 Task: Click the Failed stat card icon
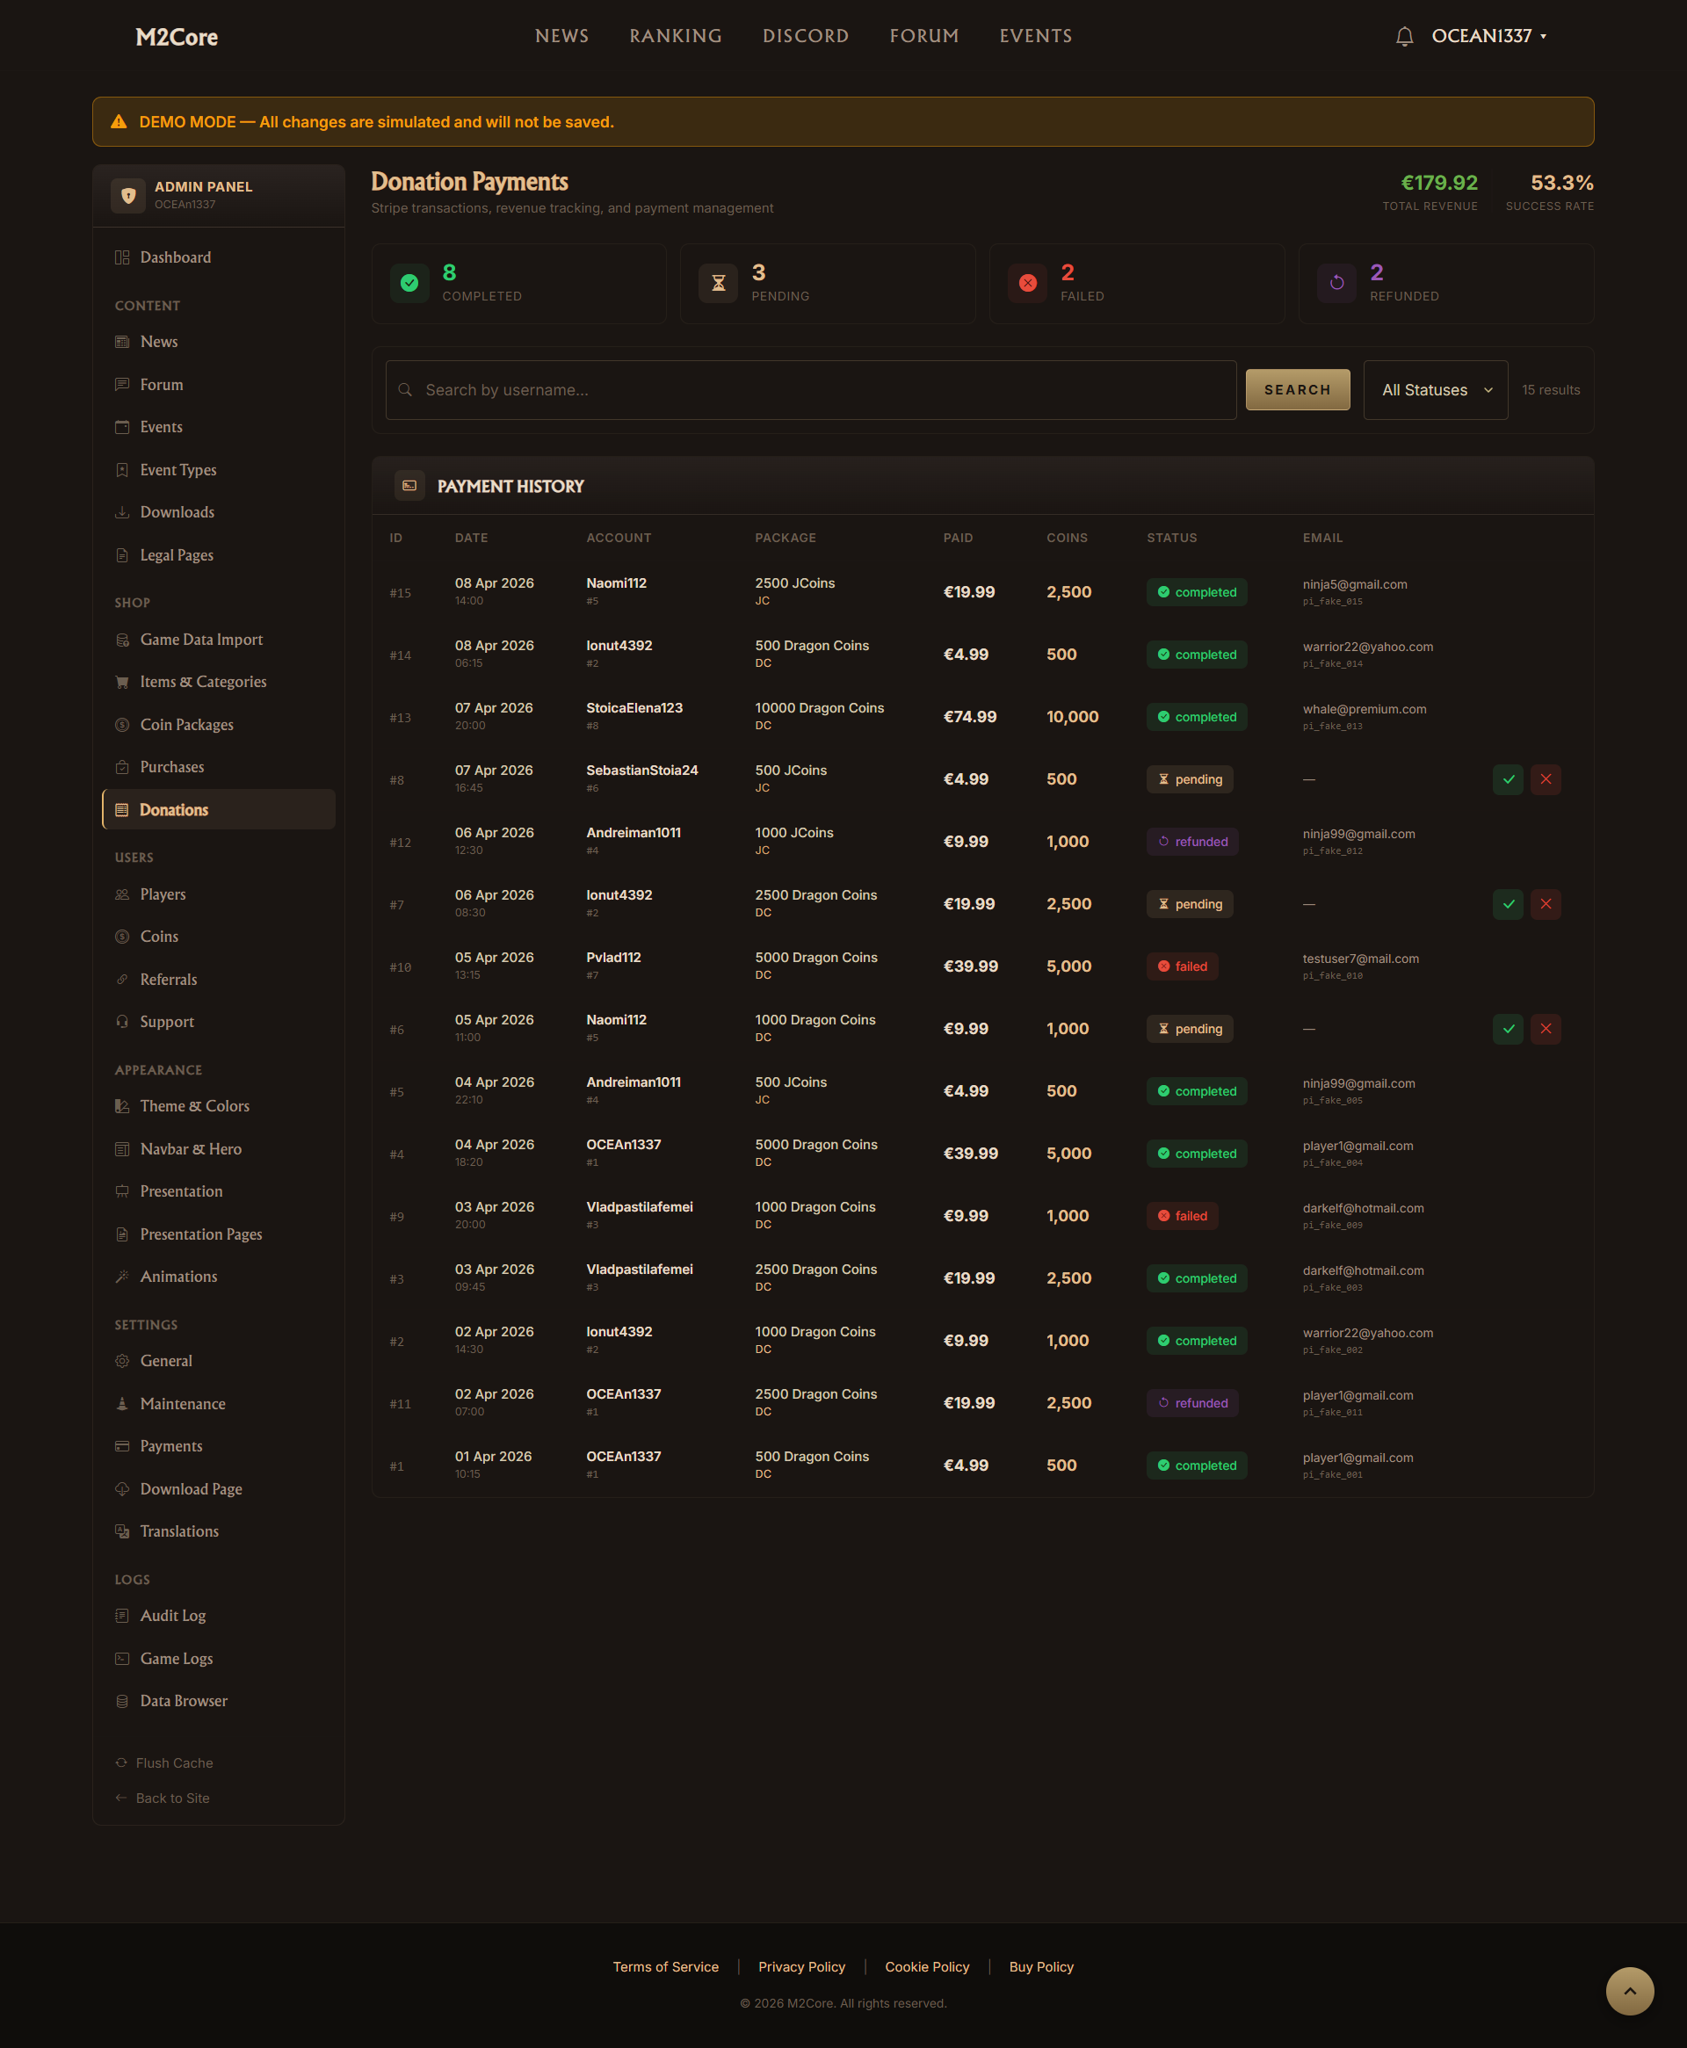pos(1027,283)
